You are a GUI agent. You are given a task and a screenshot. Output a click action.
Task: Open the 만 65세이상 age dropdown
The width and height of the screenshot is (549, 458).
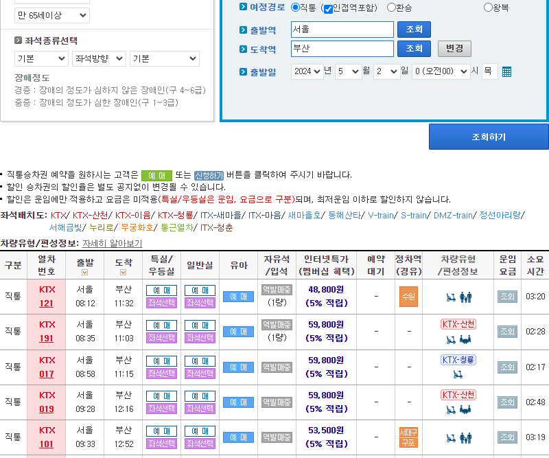pos(52,15)
